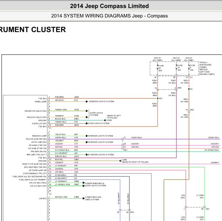
Task: Click the "S3" splice label
Action: (191, 89)
